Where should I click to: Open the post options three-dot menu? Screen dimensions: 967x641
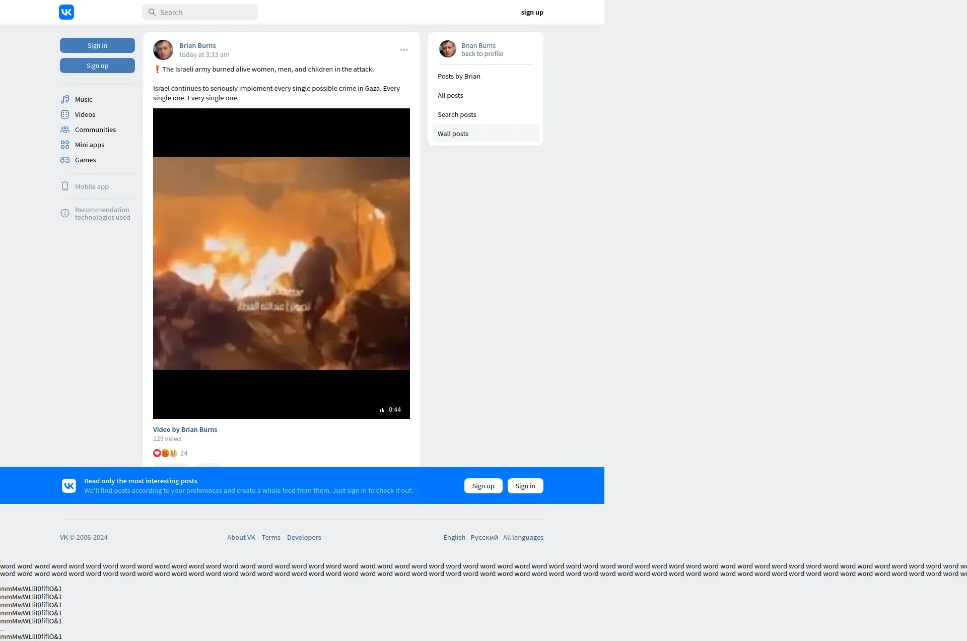[x=404, y=50]
